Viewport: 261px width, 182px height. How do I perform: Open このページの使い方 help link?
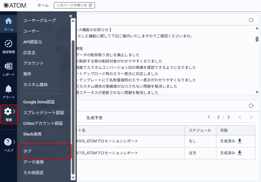[x=74, y=5]
